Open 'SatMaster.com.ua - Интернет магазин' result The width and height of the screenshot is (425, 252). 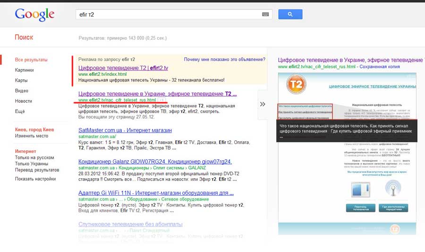pyautogui.click(x=125, y=130)
